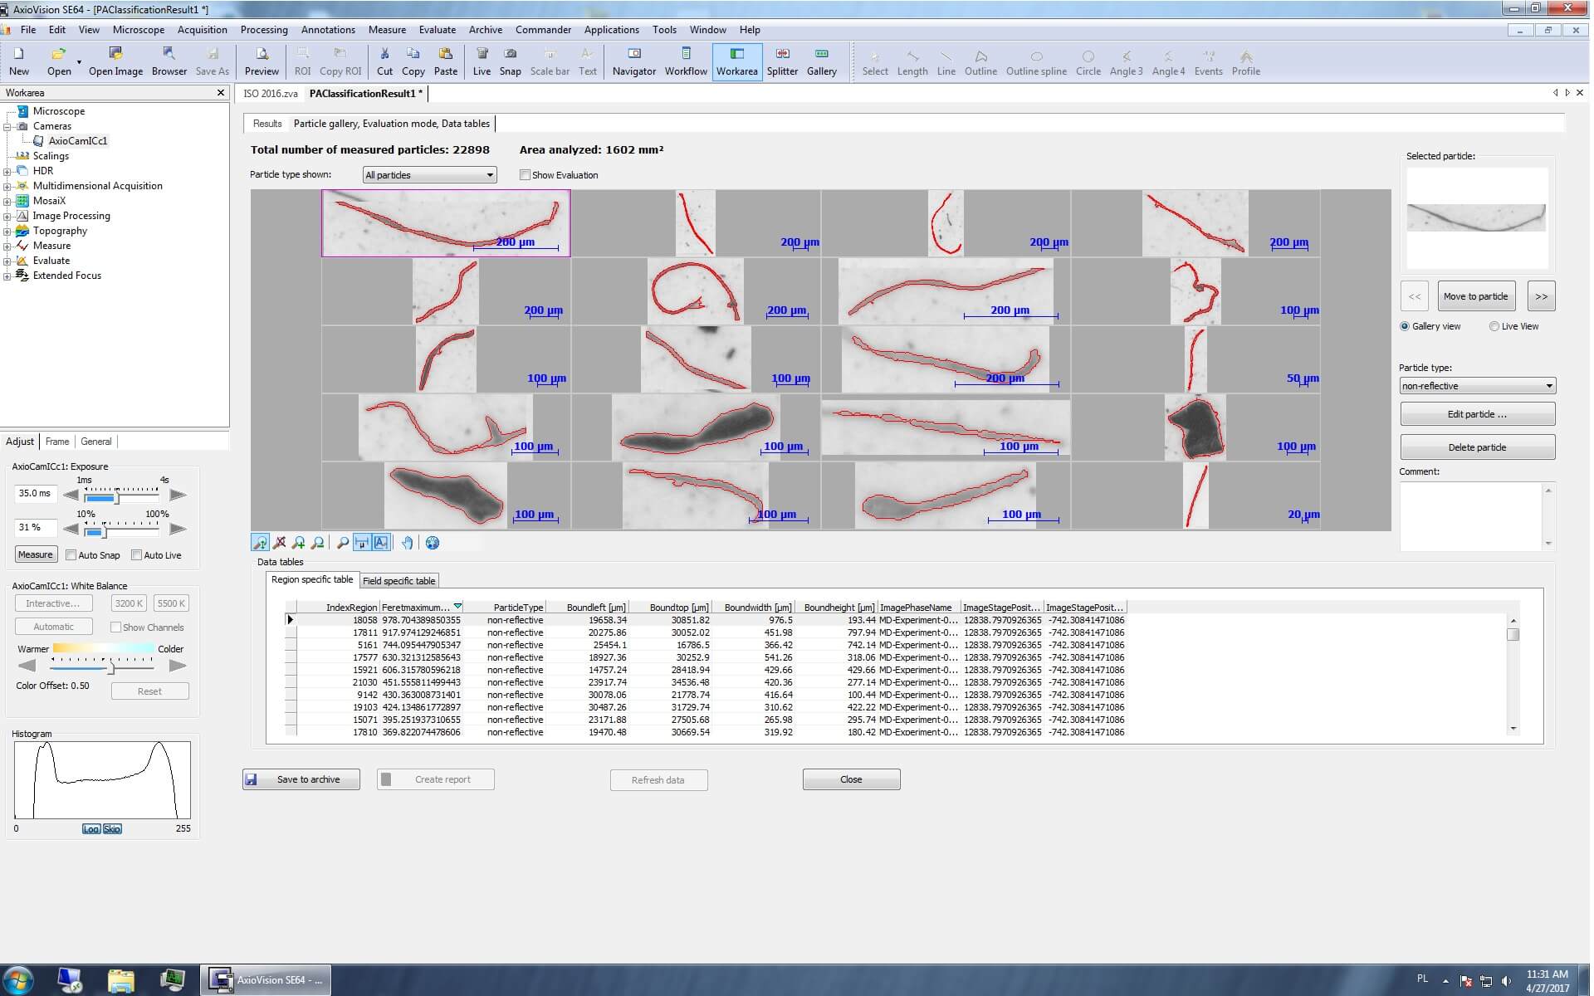Image resolution: width=1594 pixels, height=996 pixels.
Task: Select the Live View radio button
Action: coord(1494,326)
